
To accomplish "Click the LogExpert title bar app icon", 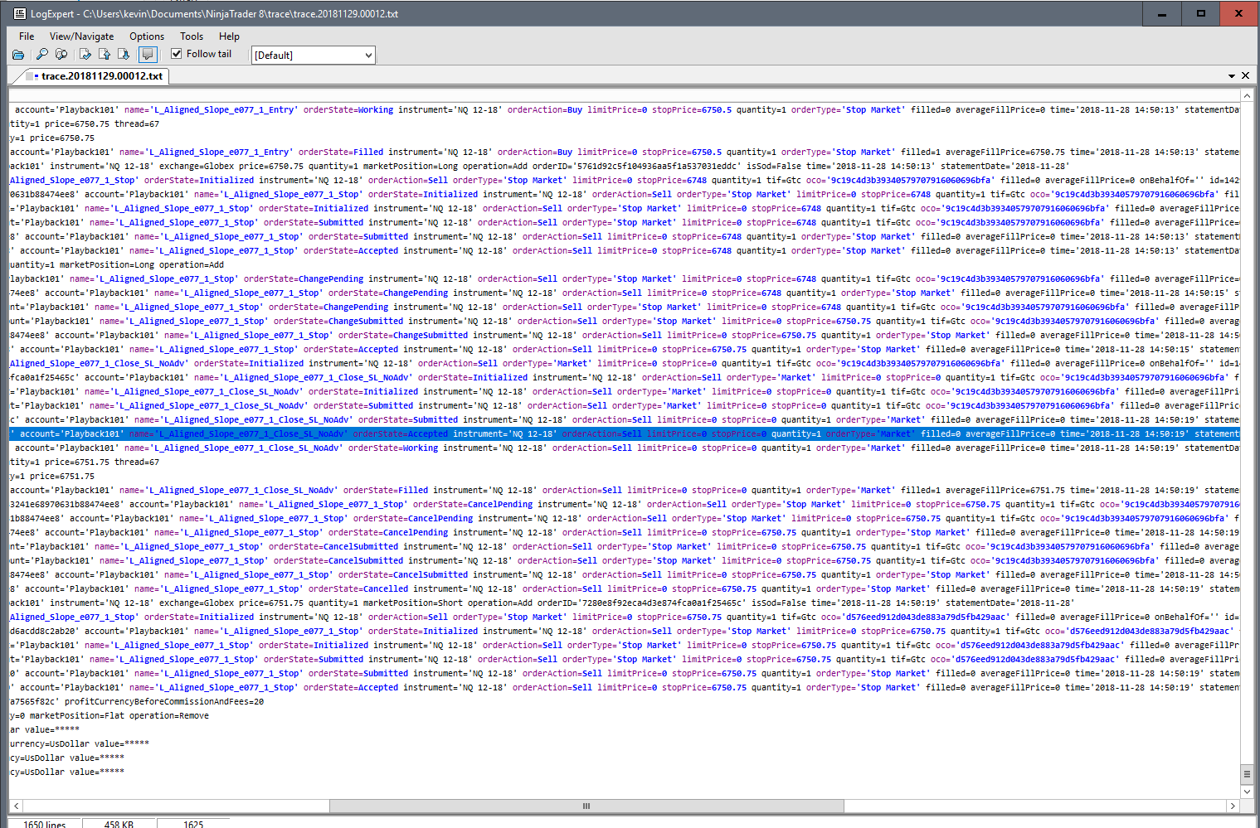I will pos(19,14).
